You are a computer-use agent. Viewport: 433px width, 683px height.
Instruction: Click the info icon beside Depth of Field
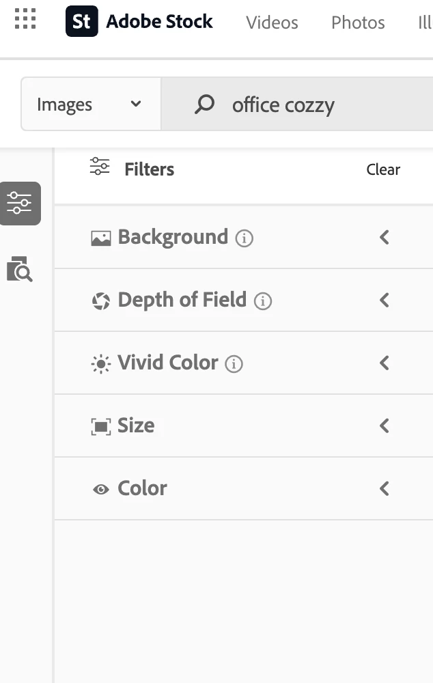click(x=263, y=301)
